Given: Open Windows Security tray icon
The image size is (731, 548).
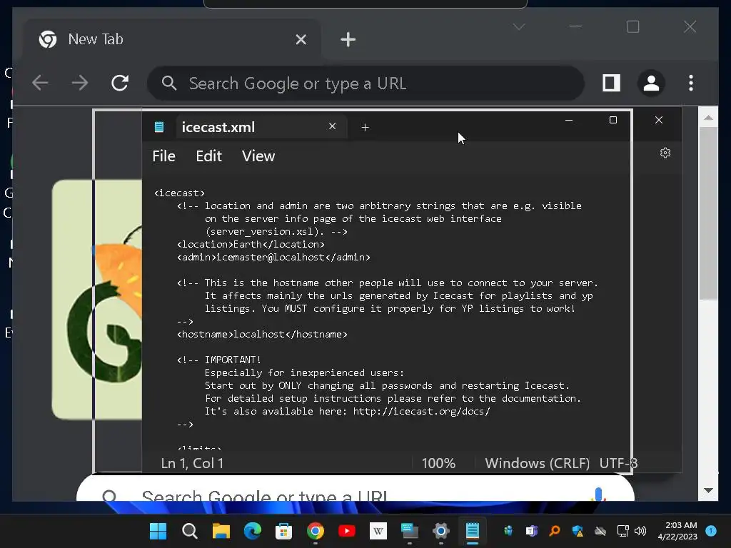Looking at the screenshot, I should coord(578,531).
